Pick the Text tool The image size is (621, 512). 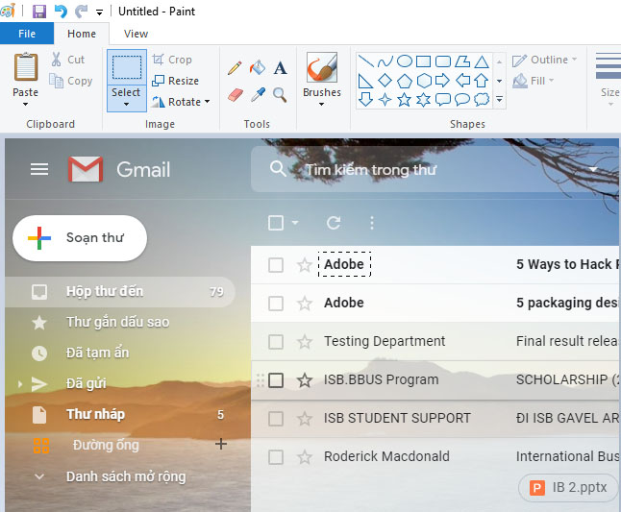click(280, 68)
